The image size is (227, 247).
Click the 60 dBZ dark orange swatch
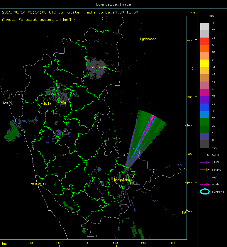[x=205, y=48]
